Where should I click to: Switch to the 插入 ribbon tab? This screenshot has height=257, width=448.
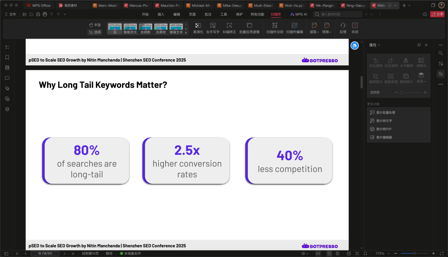click(161, 14)
